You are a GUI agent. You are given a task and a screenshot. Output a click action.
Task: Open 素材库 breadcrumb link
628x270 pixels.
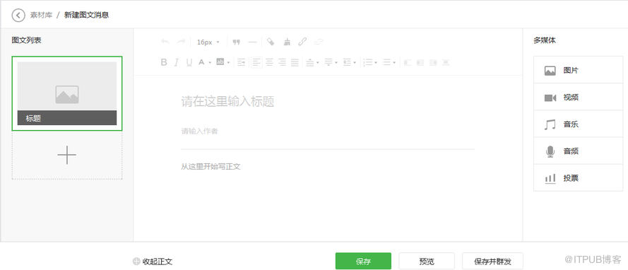[41, 16]
